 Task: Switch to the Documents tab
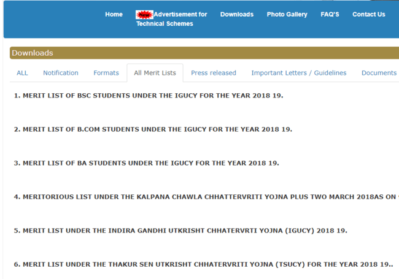(379, 73)
